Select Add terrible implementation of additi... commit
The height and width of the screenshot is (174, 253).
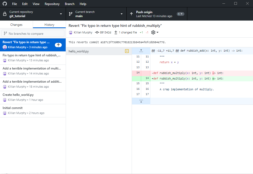(x=33, y=84)
